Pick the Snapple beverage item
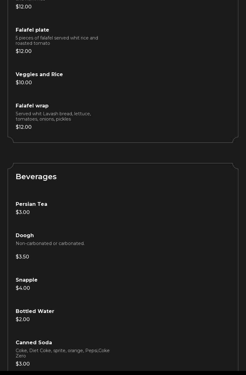Image resolution: width=246 pixels, height=375 pixels. coord(27,280)
